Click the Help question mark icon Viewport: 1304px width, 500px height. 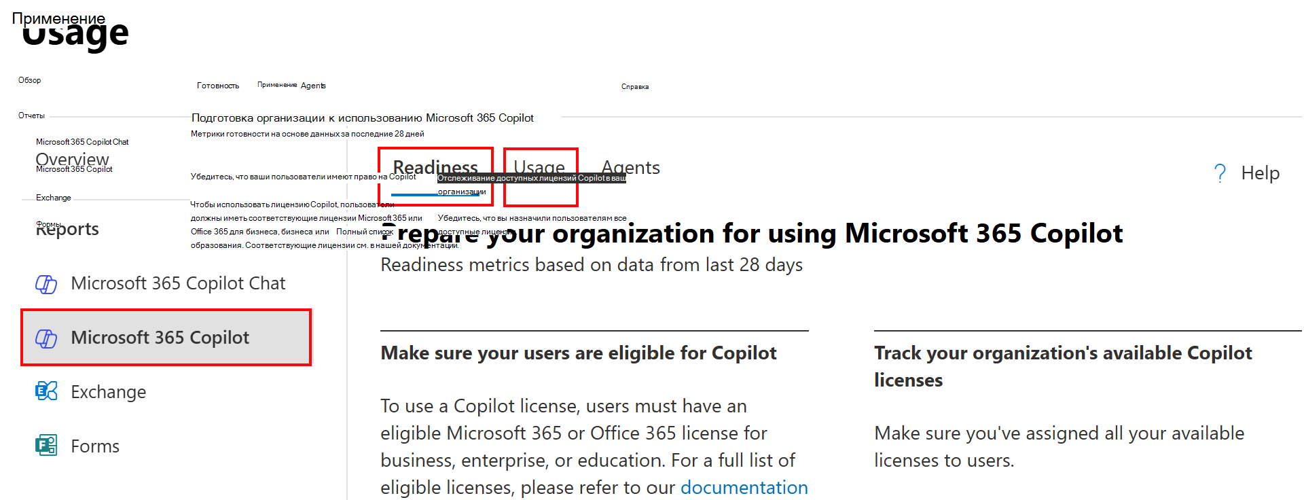[1220, 174]
